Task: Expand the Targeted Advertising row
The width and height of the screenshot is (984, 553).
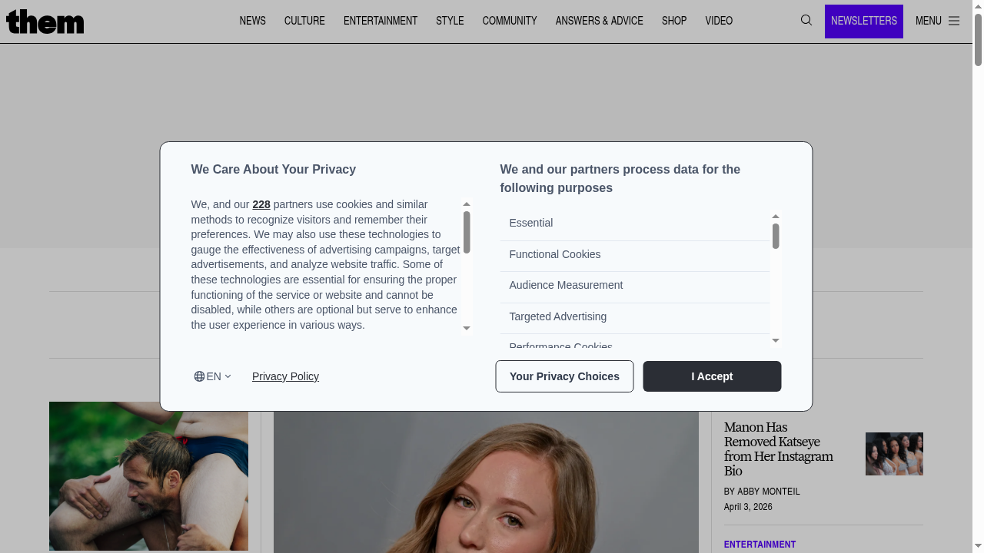Action: coord(634,316)
